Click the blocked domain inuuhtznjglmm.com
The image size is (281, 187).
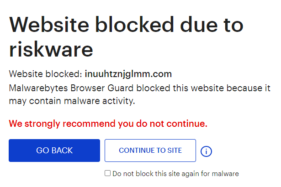128,74
